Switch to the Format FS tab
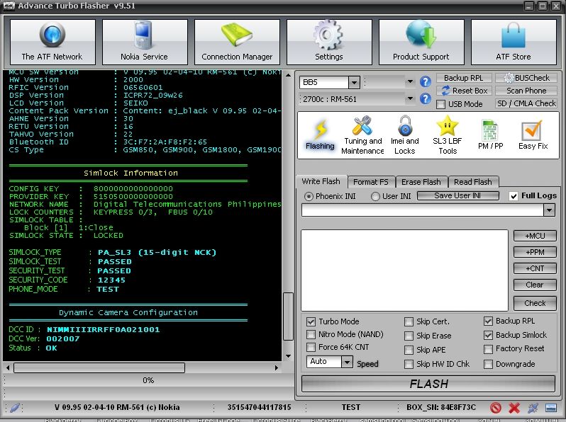 [370, 182]
